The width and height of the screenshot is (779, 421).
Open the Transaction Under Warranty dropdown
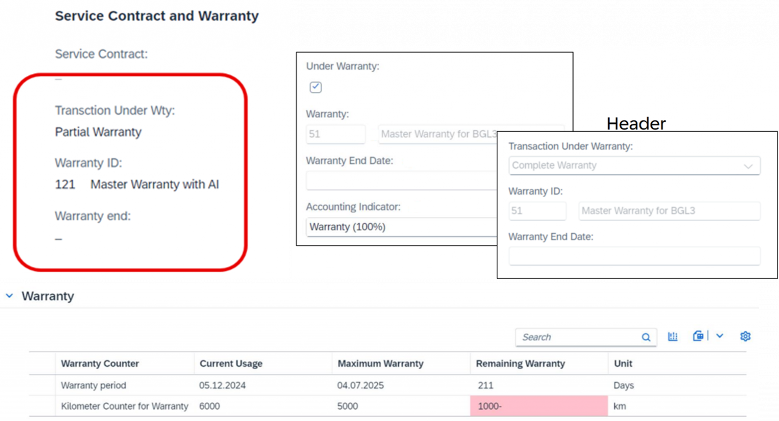pyautogui.click(x=748, y=165)
